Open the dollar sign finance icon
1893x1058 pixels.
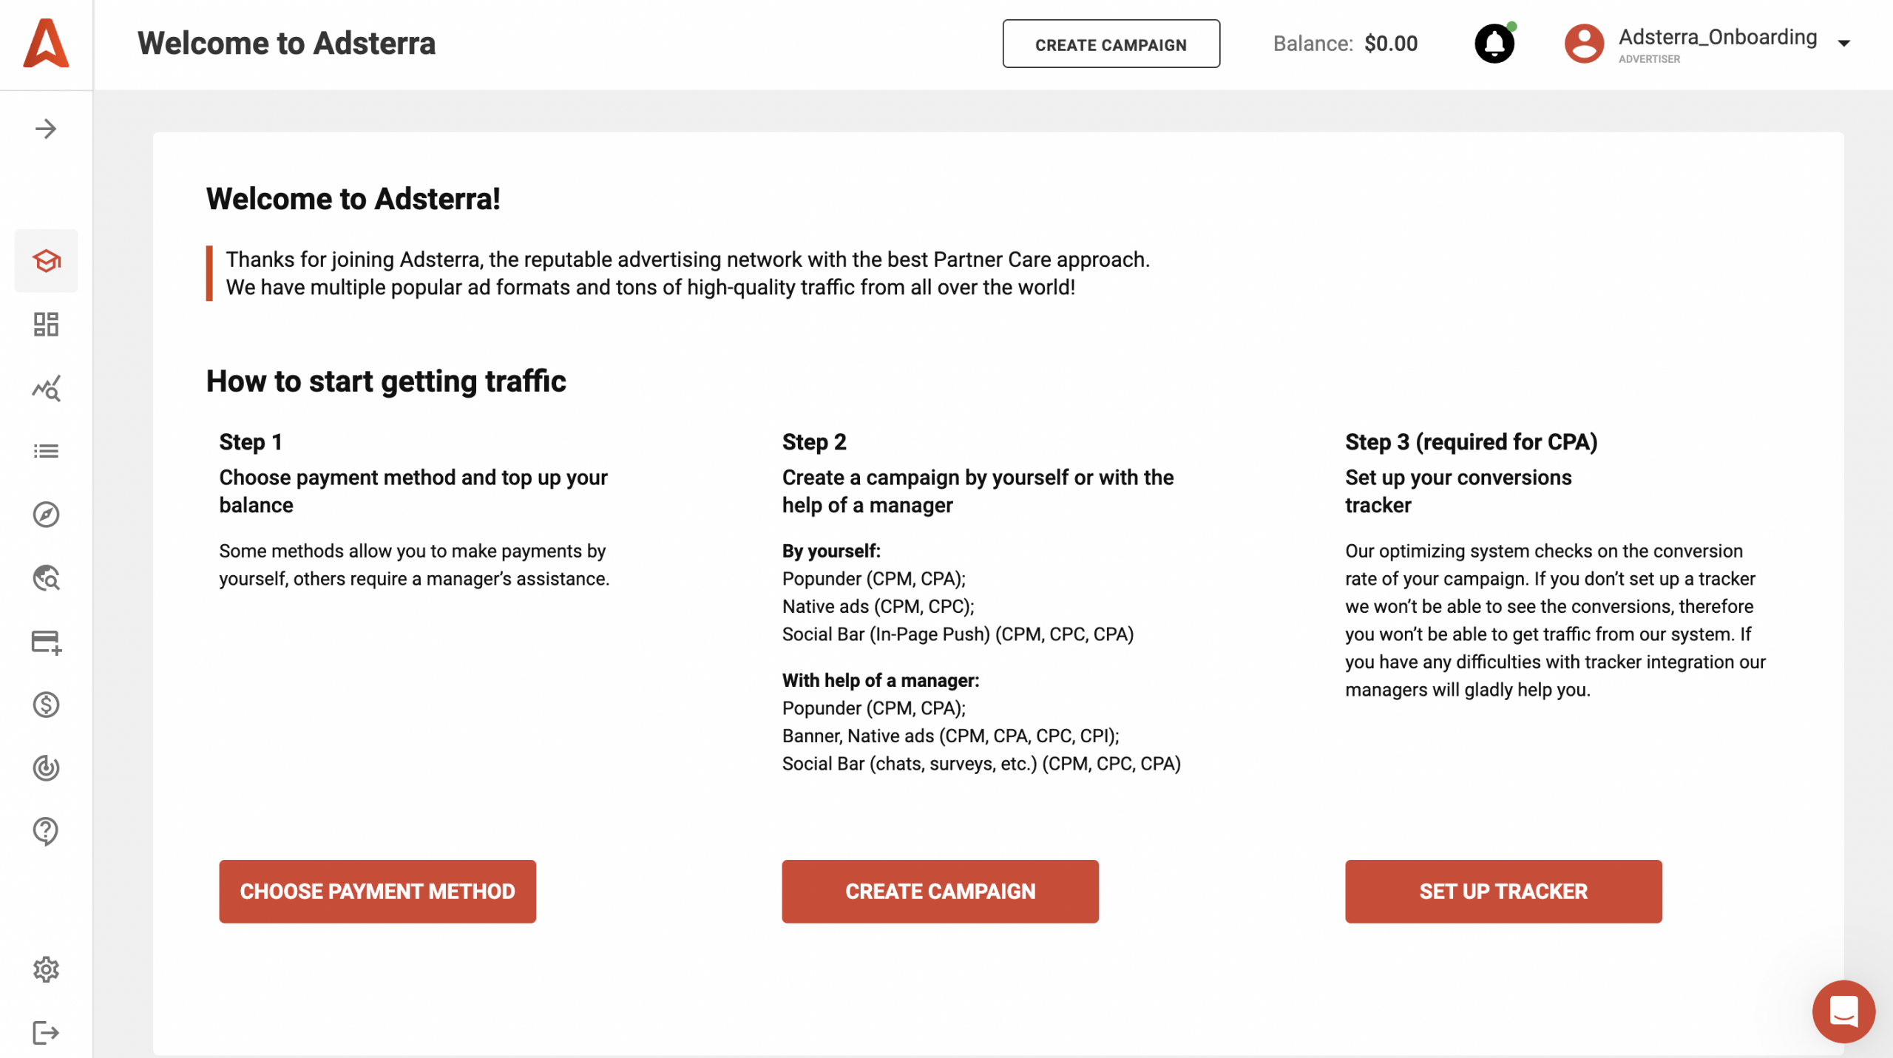[46, 705]
